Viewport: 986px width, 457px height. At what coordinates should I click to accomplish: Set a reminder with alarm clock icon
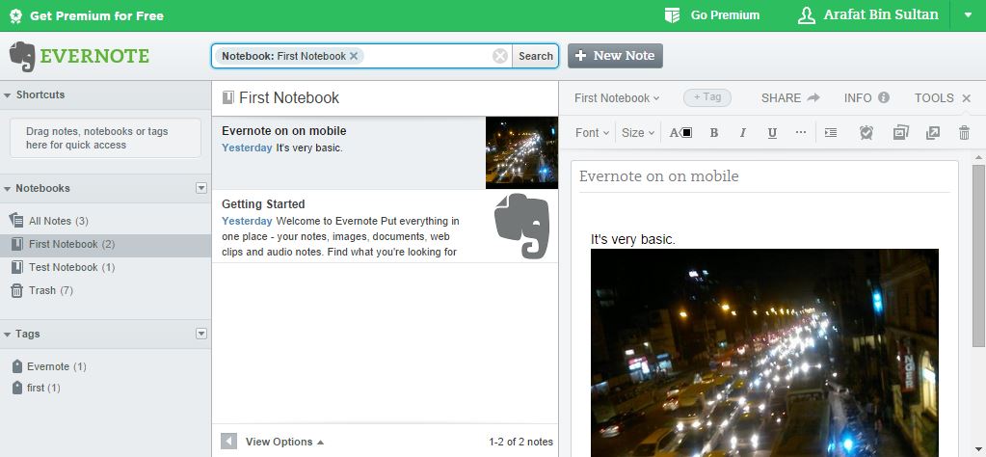tap(866, 133)
